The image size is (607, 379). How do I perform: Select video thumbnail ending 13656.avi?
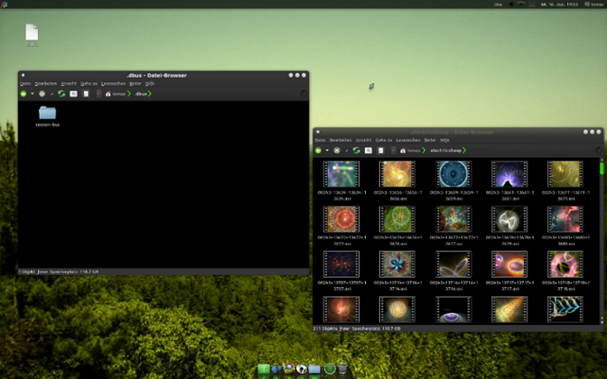pos(397,174)
